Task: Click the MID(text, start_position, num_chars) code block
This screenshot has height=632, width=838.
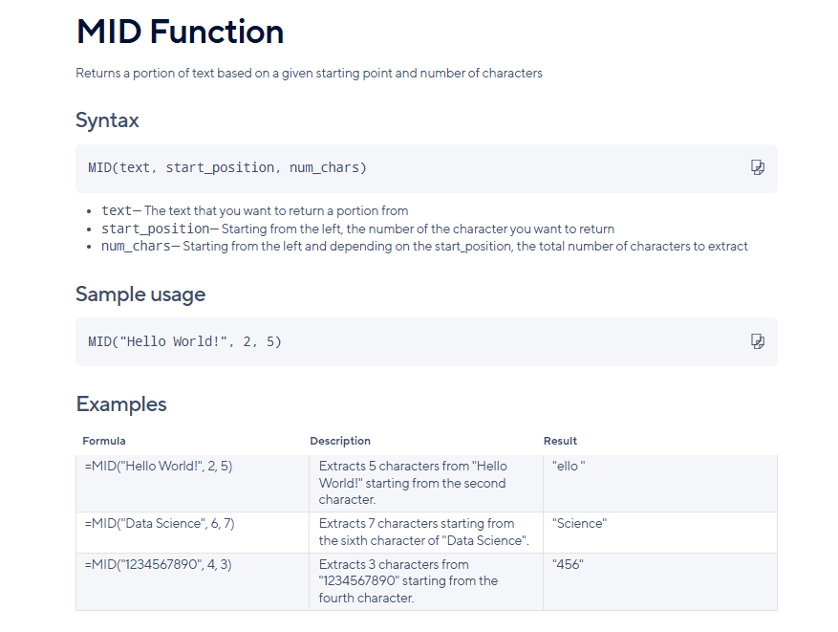Action: tap(227, 168)
